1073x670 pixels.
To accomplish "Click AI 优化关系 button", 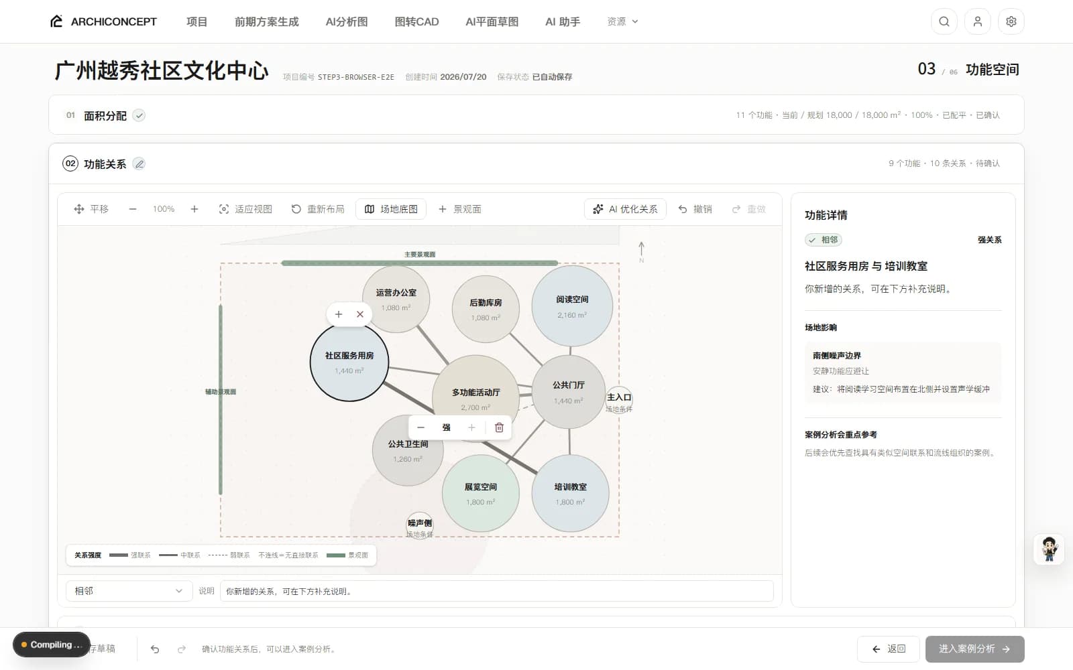I will coord(625,209).
